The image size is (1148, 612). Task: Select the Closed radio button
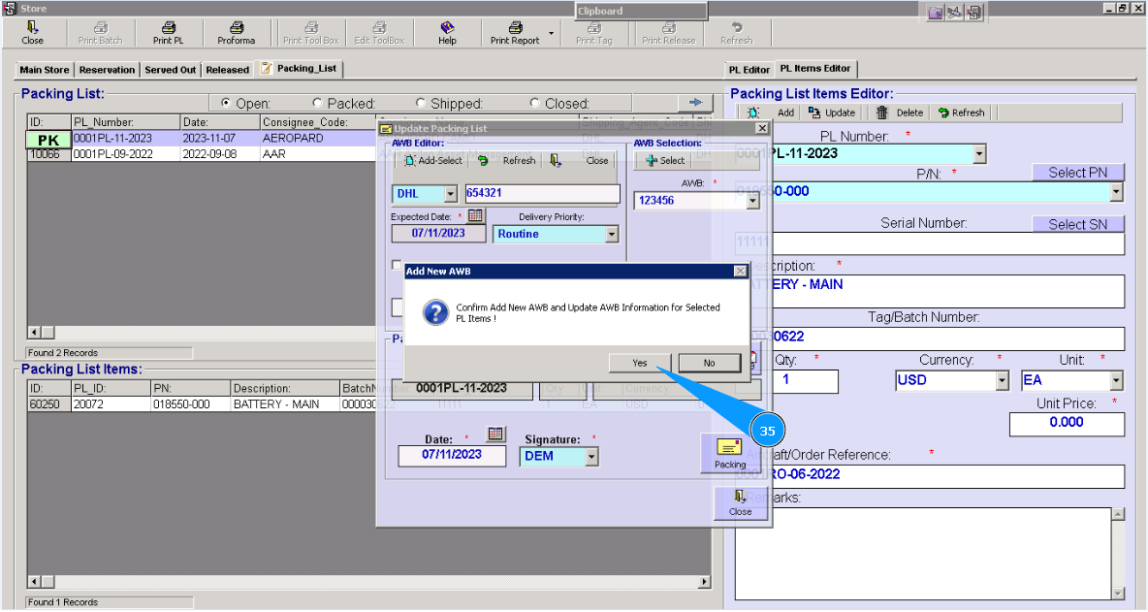click(x=535, y=103)
